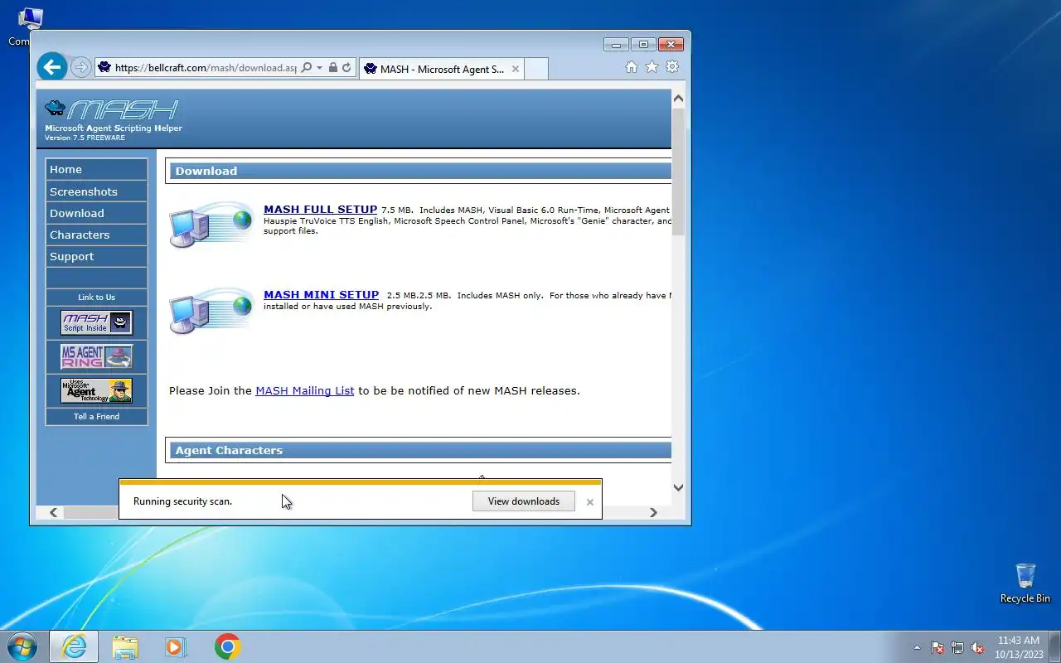Screen dimensions: 1061x663
Task: Click the MASH FULL SETUP link
Action: 320,210
